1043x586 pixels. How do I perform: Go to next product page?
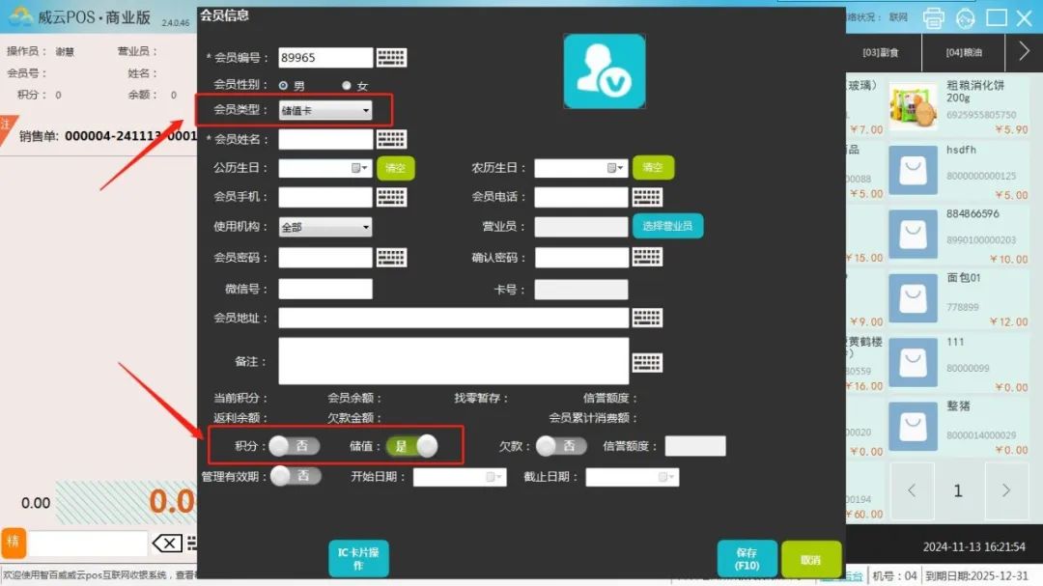click(x=1005, y=490)
